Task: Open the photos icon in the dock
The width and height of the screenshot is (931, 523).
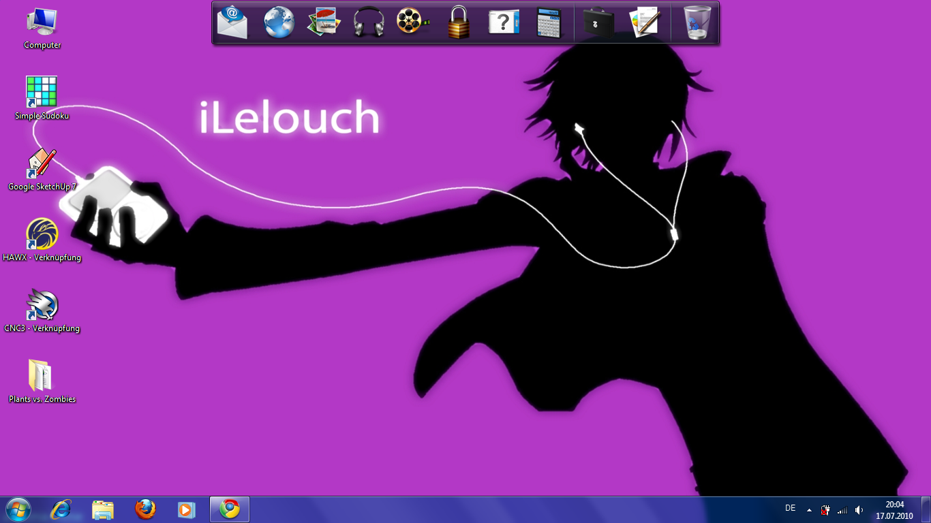Action: pos(324,22)
